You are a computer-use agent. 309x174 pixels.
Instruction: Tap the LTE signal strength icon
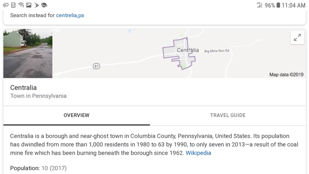pos(260,5)
